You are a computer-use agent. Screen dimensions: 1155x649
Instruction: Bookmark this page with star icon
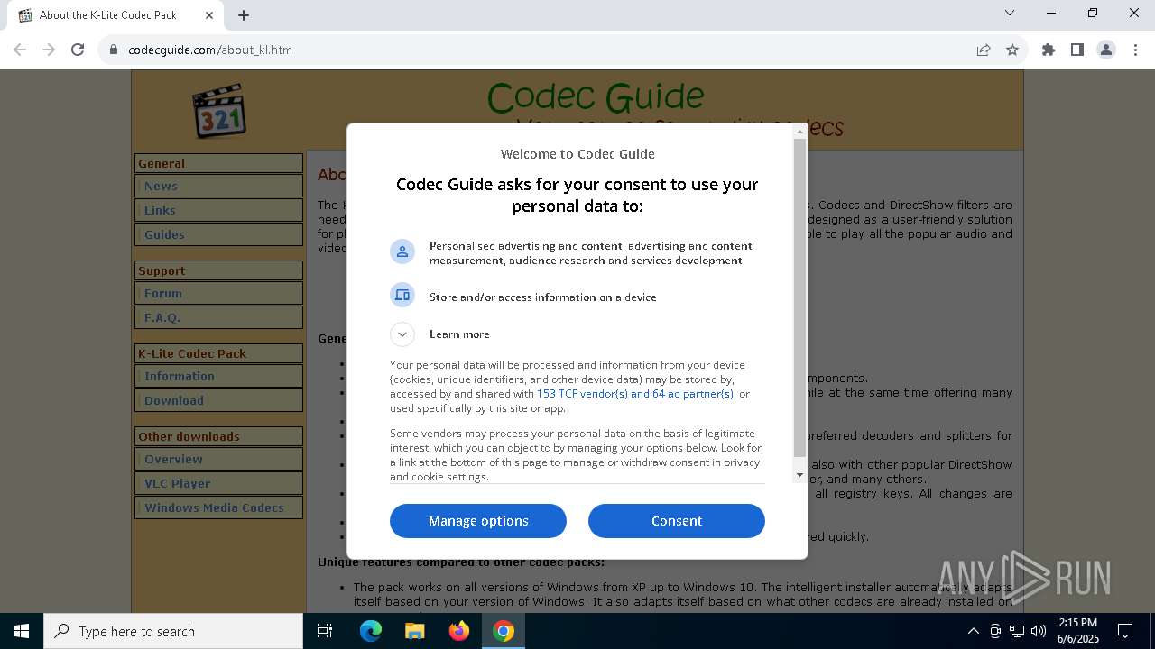tap(1012, 50)
